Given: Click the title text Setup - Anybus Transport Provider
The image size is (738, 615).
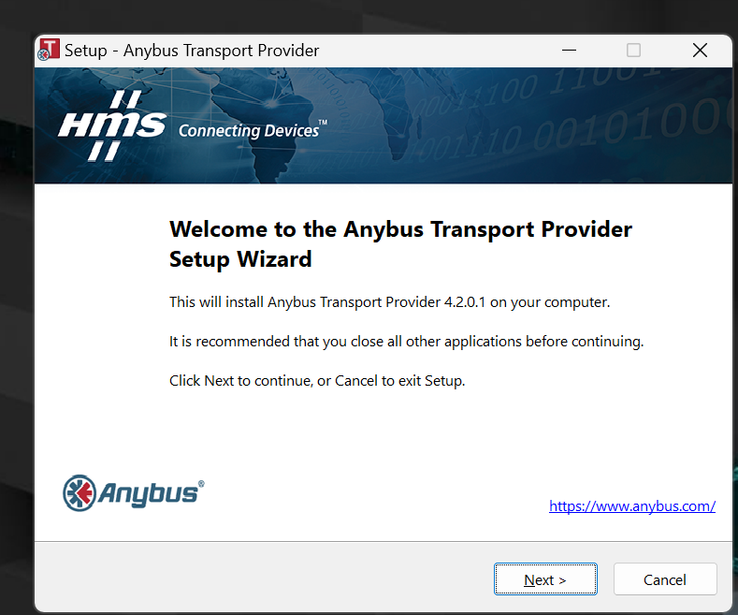Looking at the screenshot, I should (192, 51).
